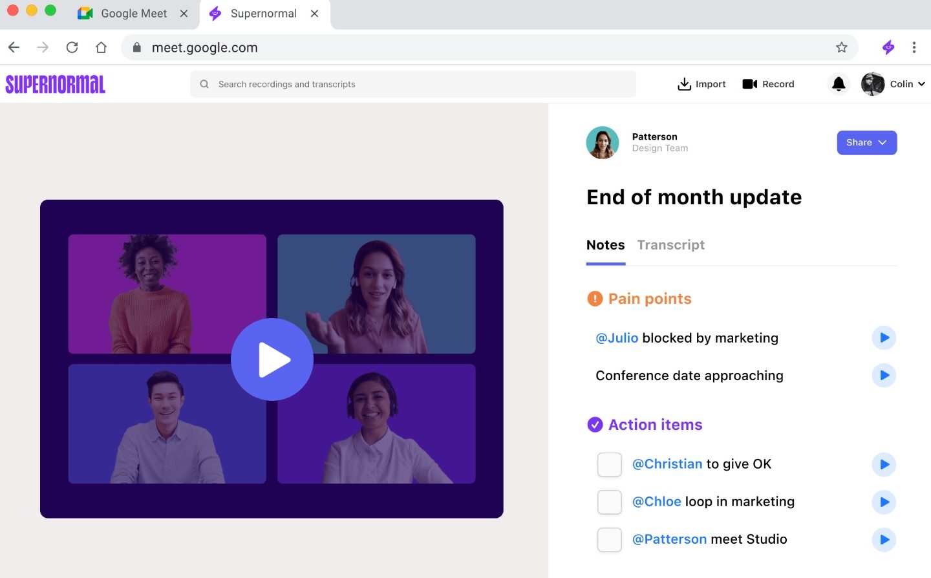The height and width of the screenshot is (578, 931).
Task: Play the Chloe loop in marketing clip
Action: tap(884, 502)
